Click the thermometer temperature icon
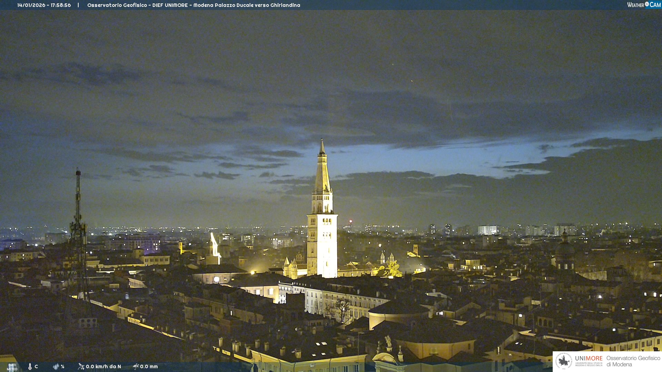Viewport: 662px width, 372px height. [x=30, y=366]
